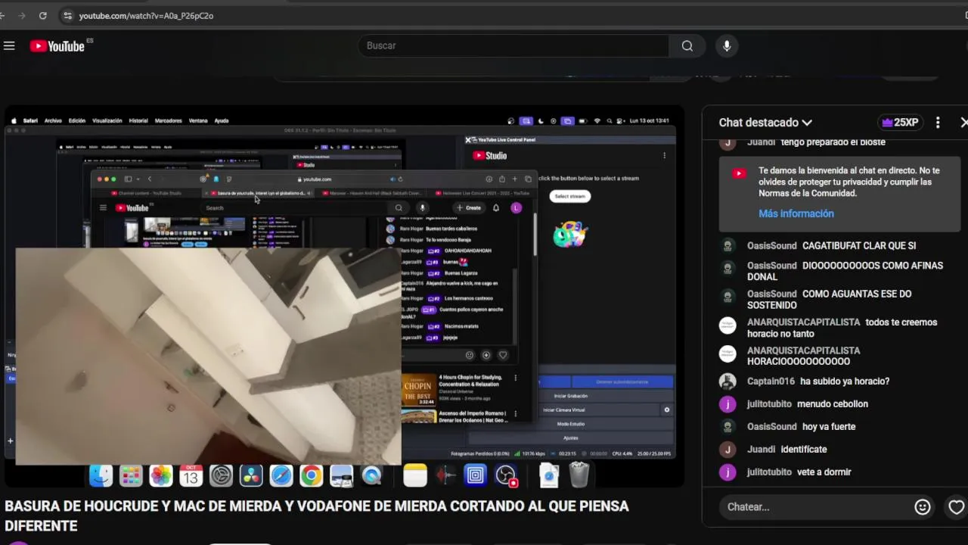Click the OasisSound message 'CAGATIBUFAT CLAR QUE SI'

(859, 246)
